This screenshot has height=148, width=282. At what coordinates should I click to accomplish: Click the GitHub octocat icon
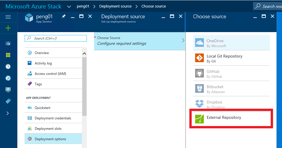pyautogui.click(x=199, y=73)
